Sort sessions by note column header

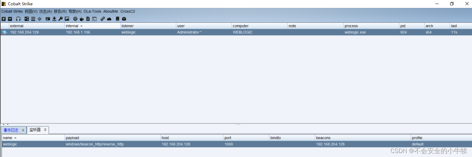(x=315, y=26)
